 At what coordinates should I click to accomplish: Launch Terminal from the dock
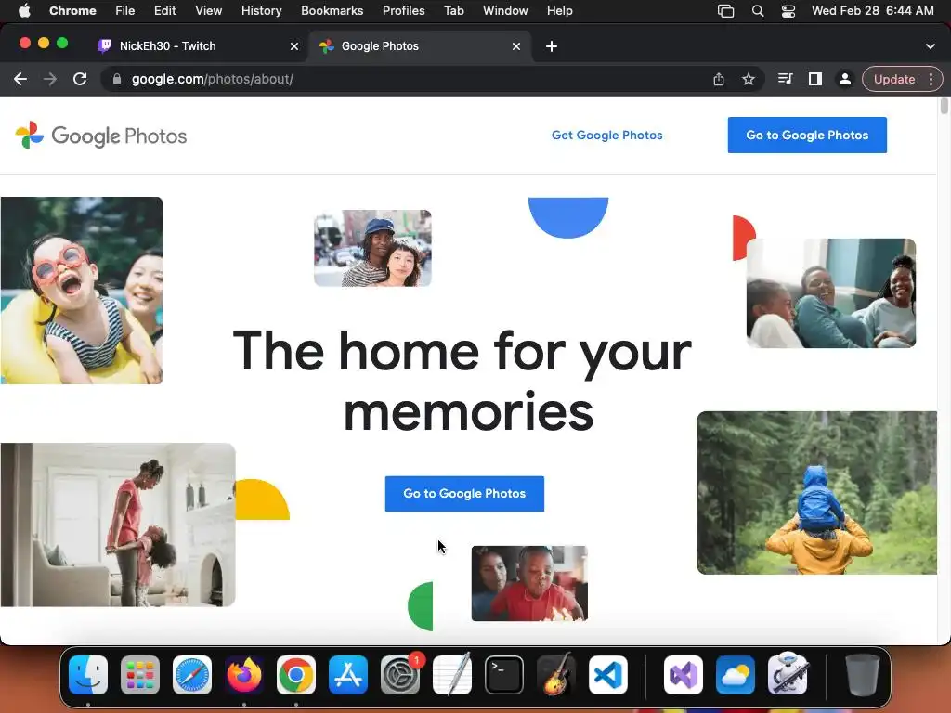coord(504,675)
